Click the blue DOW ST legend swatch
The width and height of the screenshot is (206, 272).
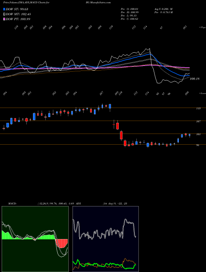click(4, 9)
